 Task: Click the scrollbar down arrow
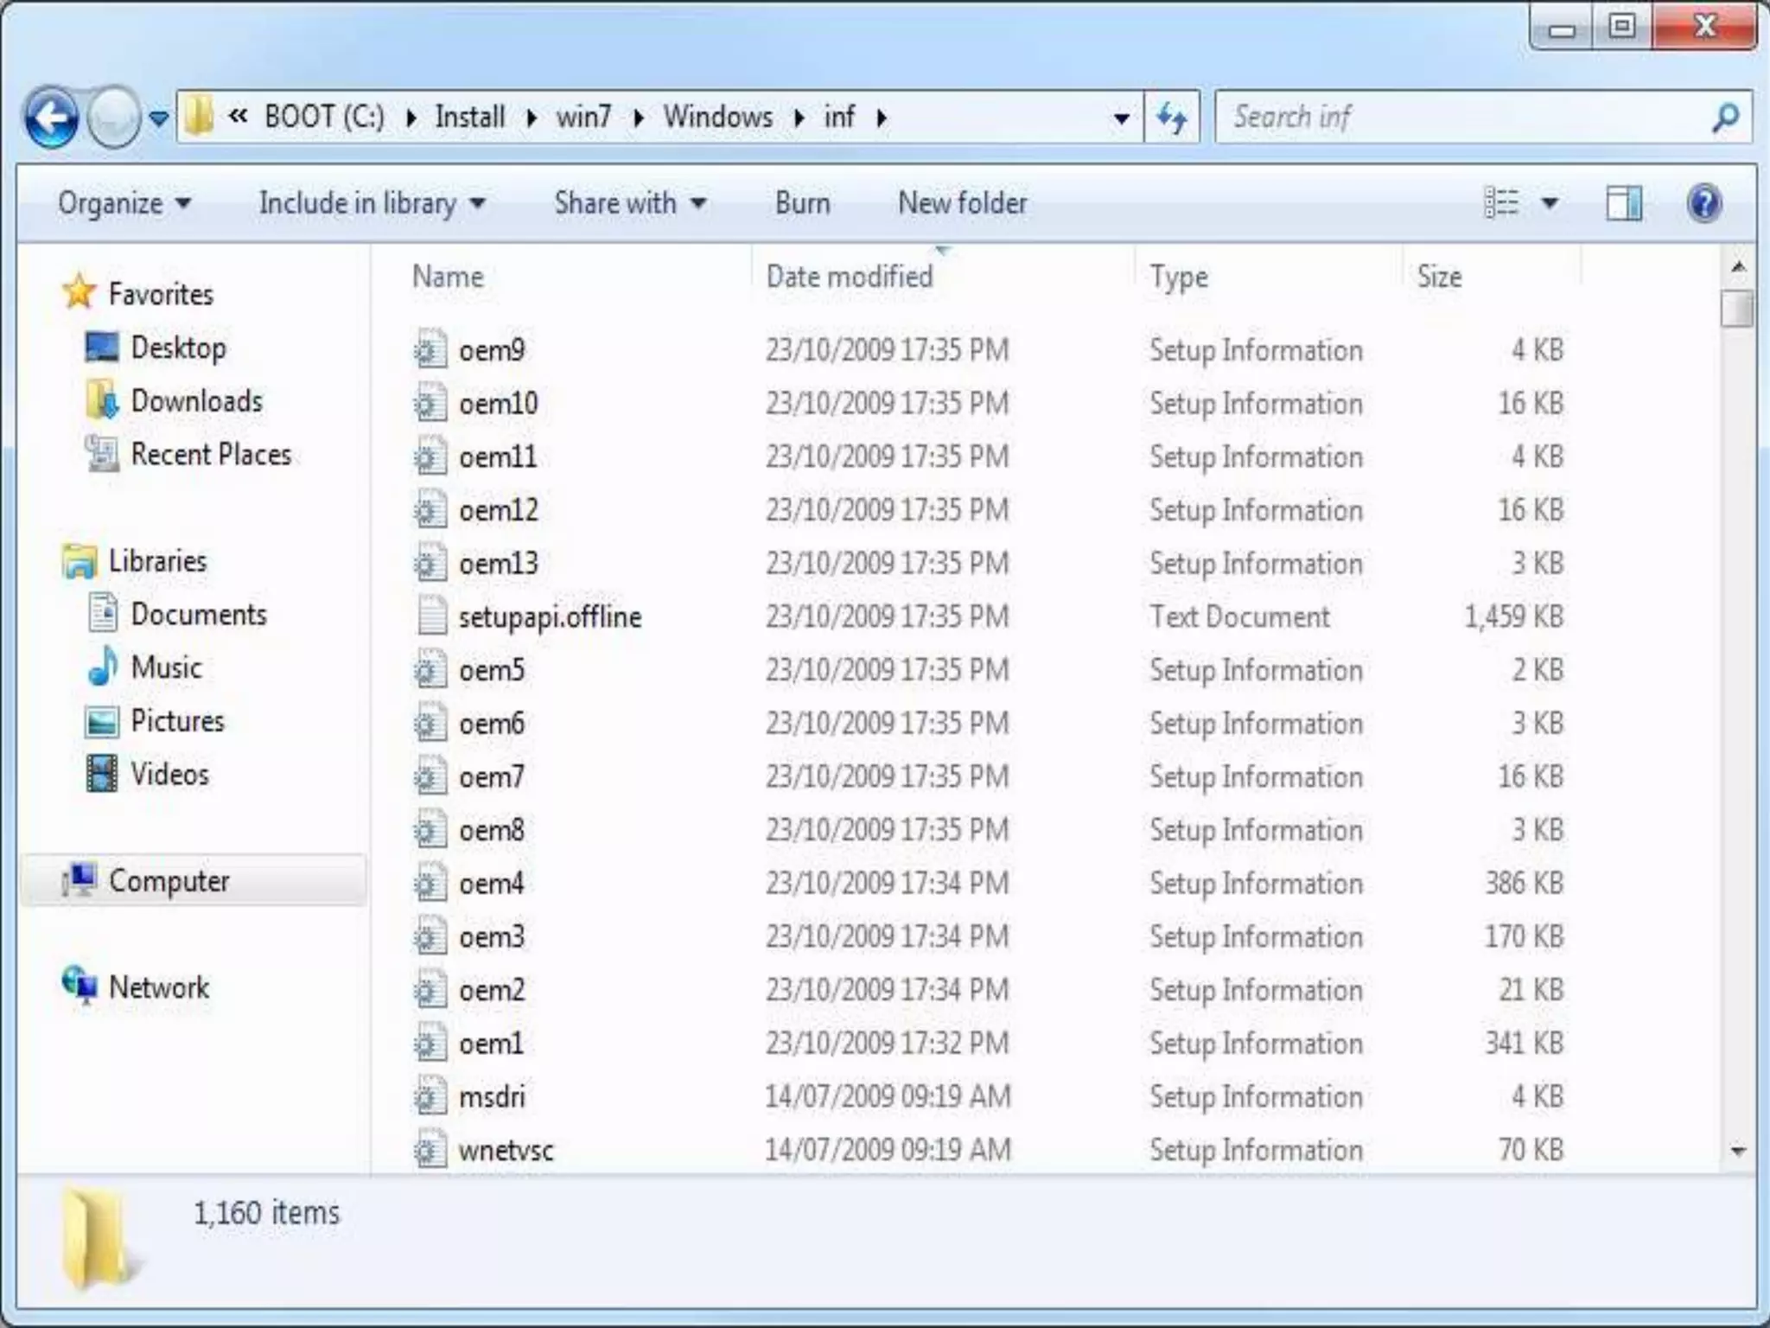(1738, 1152)
